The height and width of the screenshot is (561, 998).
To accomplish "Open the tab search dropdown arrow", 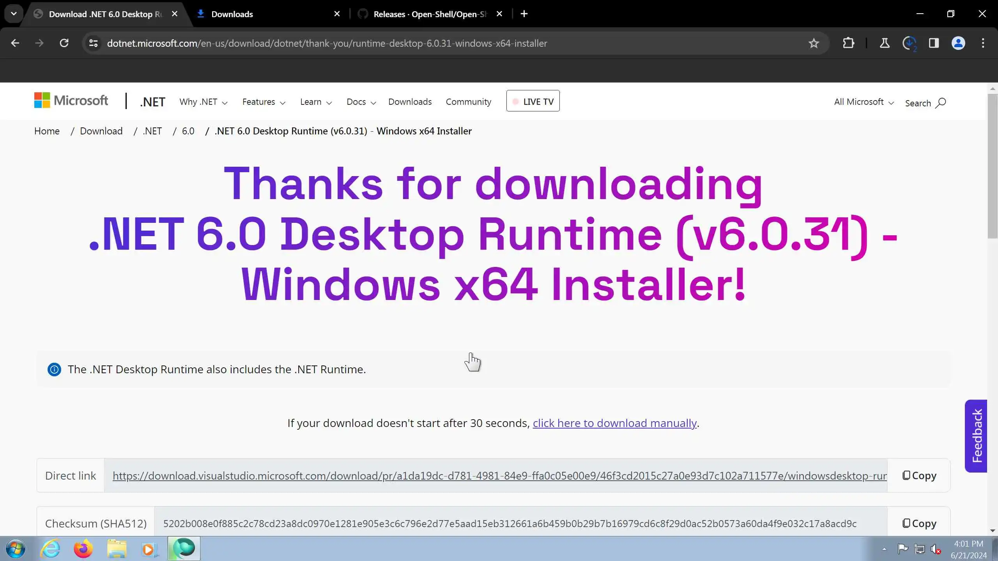I will [14, 14].
